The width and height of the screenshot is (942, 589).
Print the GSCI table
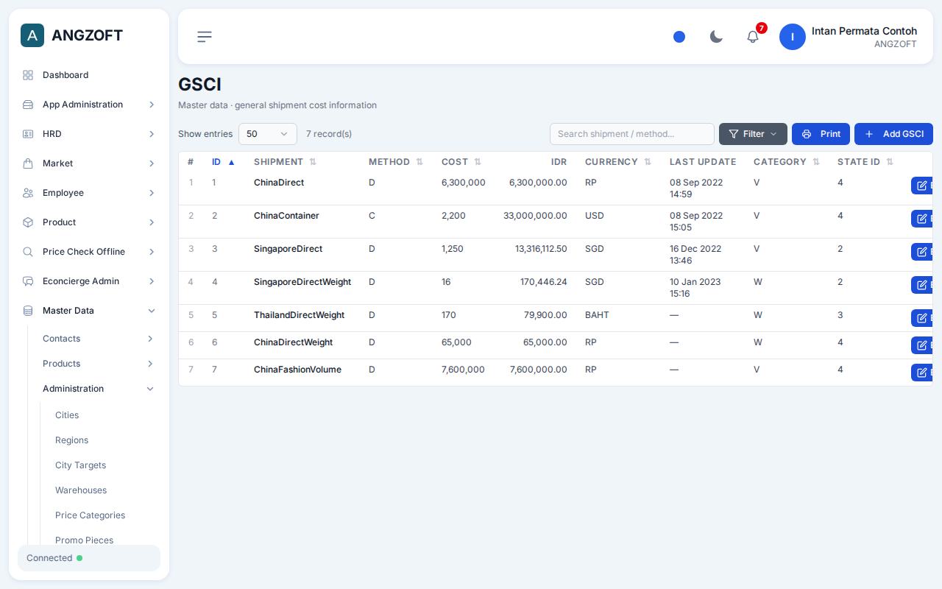pos(821,134)
